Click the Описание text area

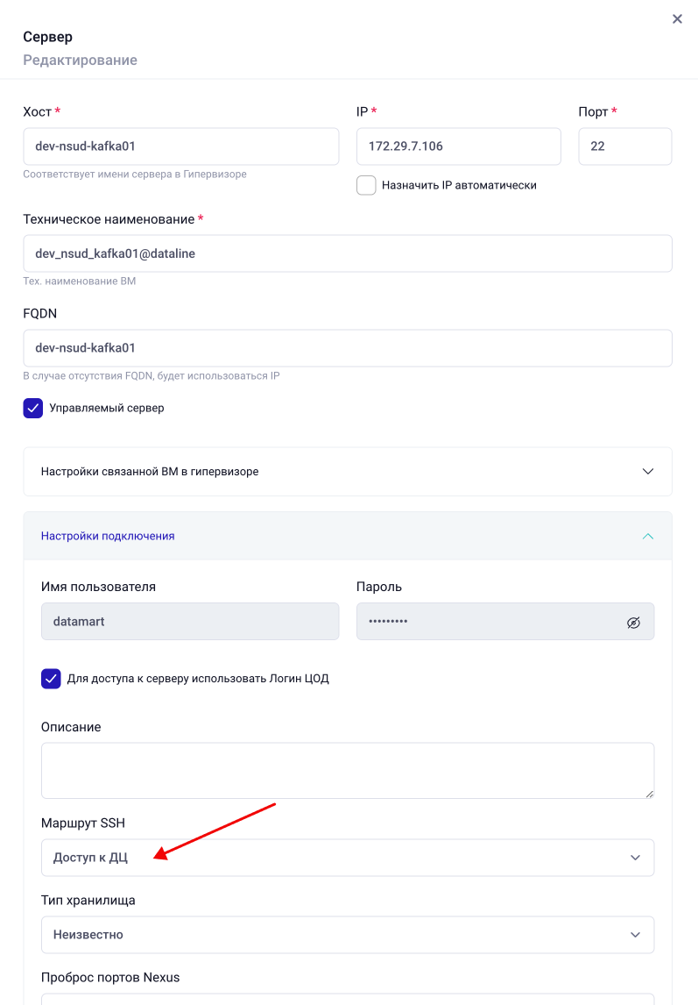[x=348, y=771]
